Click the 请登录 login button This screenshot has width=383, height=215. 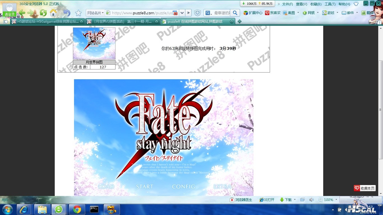click(10, 14)
